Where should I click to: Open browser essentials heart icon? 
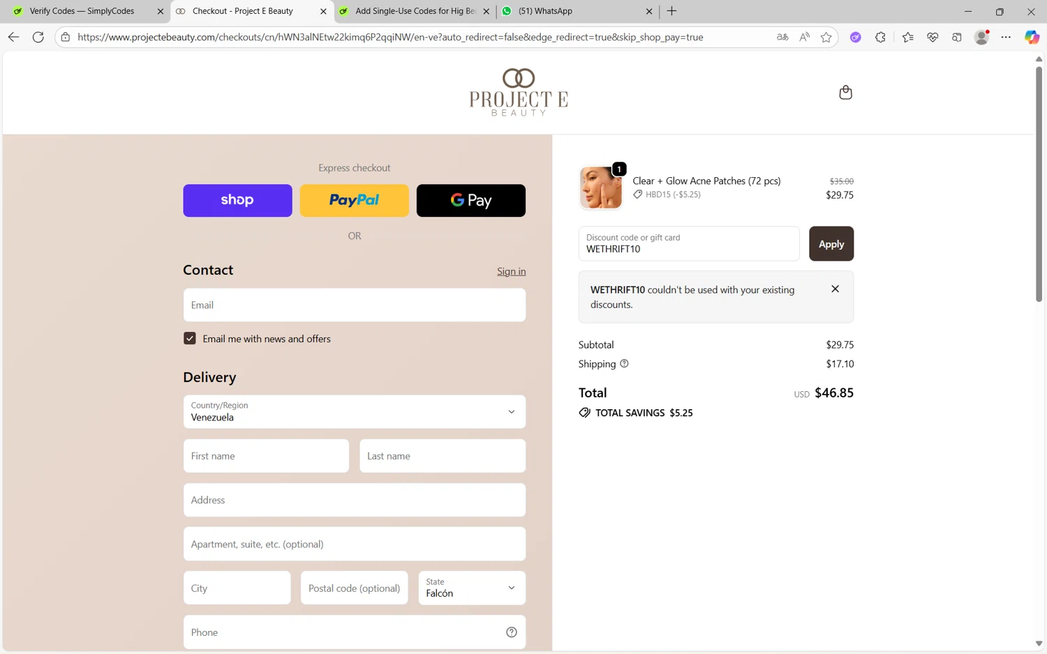pos(933,37)
